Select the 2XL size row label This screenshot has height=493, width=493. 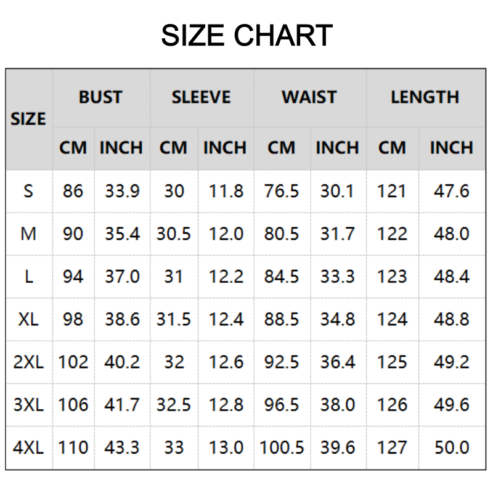(28, 362)
